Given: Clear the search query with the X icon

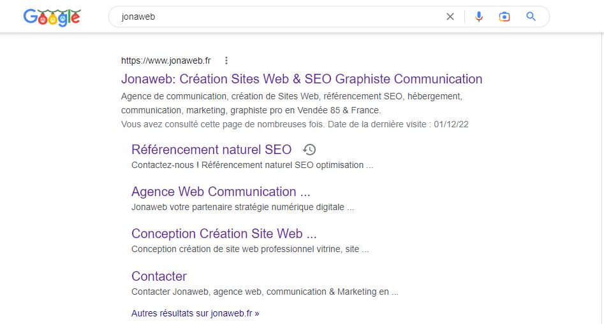Looking at the screenshot, I should (450, 17).
